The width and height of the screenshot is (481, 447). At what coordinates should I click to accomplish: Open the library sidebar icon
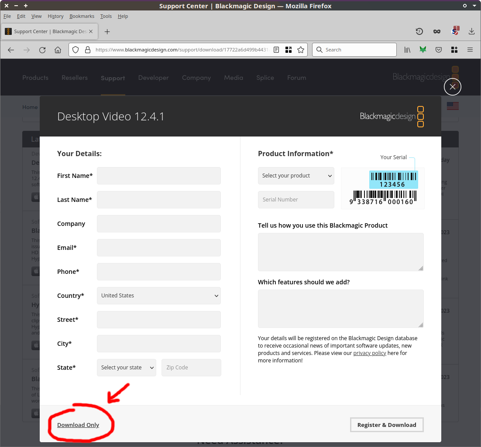tap(407, 50)
